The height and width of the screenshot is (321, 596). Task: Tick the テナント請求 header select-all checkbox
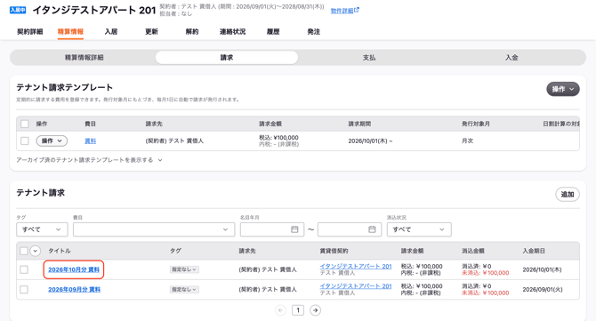tap(23, 251)
